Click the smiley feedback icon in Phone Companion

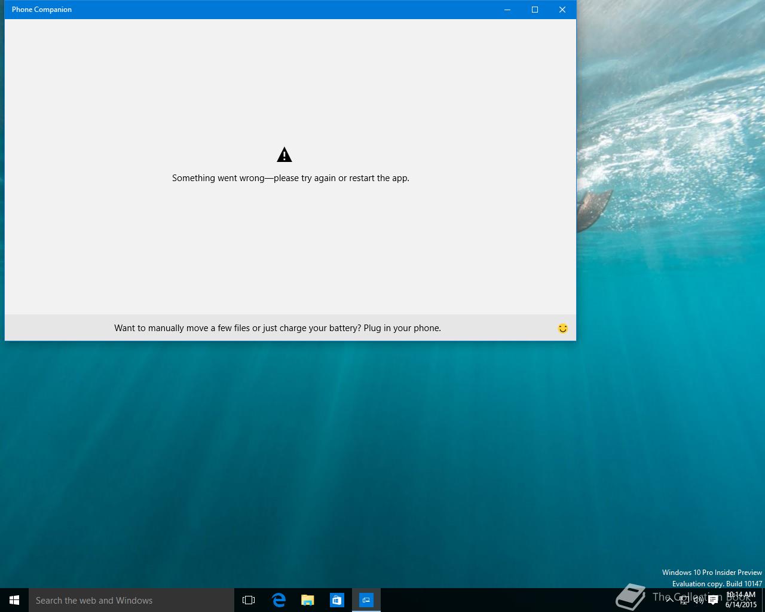pos(562,328)
